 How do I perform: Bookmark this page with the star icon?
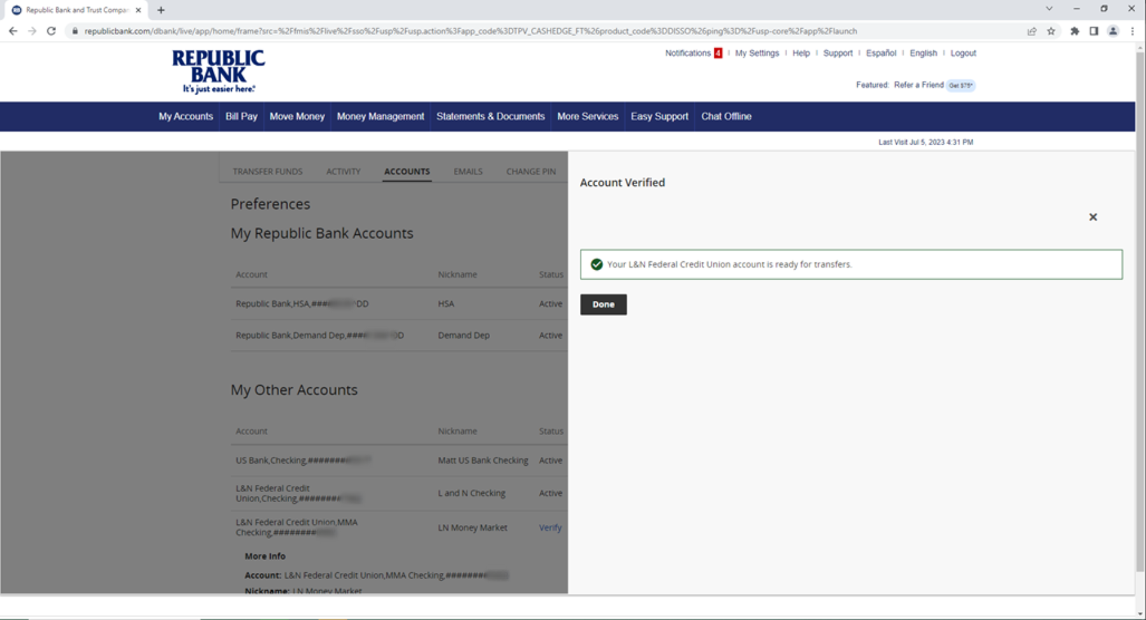(1051, 31)
